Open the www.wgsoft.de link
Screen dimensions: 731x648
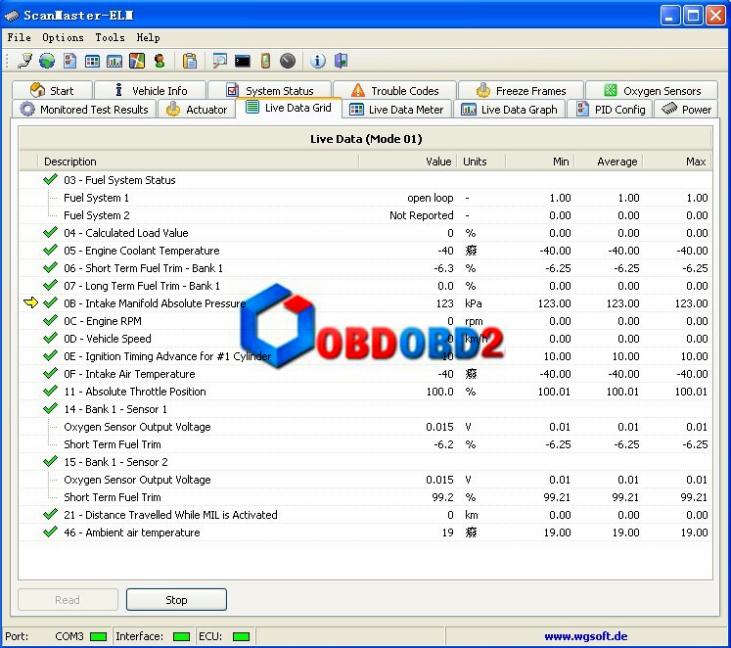pos(585,636)
